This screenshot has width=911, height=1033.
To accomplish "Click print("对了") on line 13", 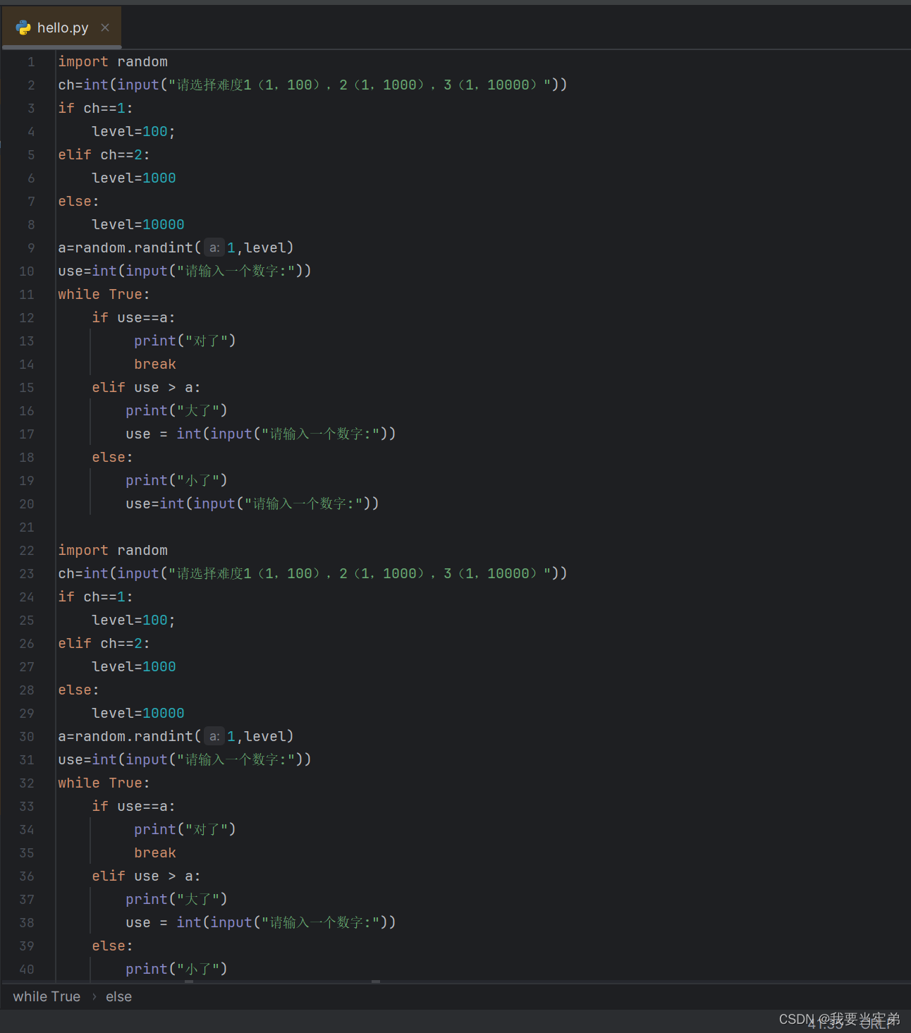I will (x=185, y=341).
